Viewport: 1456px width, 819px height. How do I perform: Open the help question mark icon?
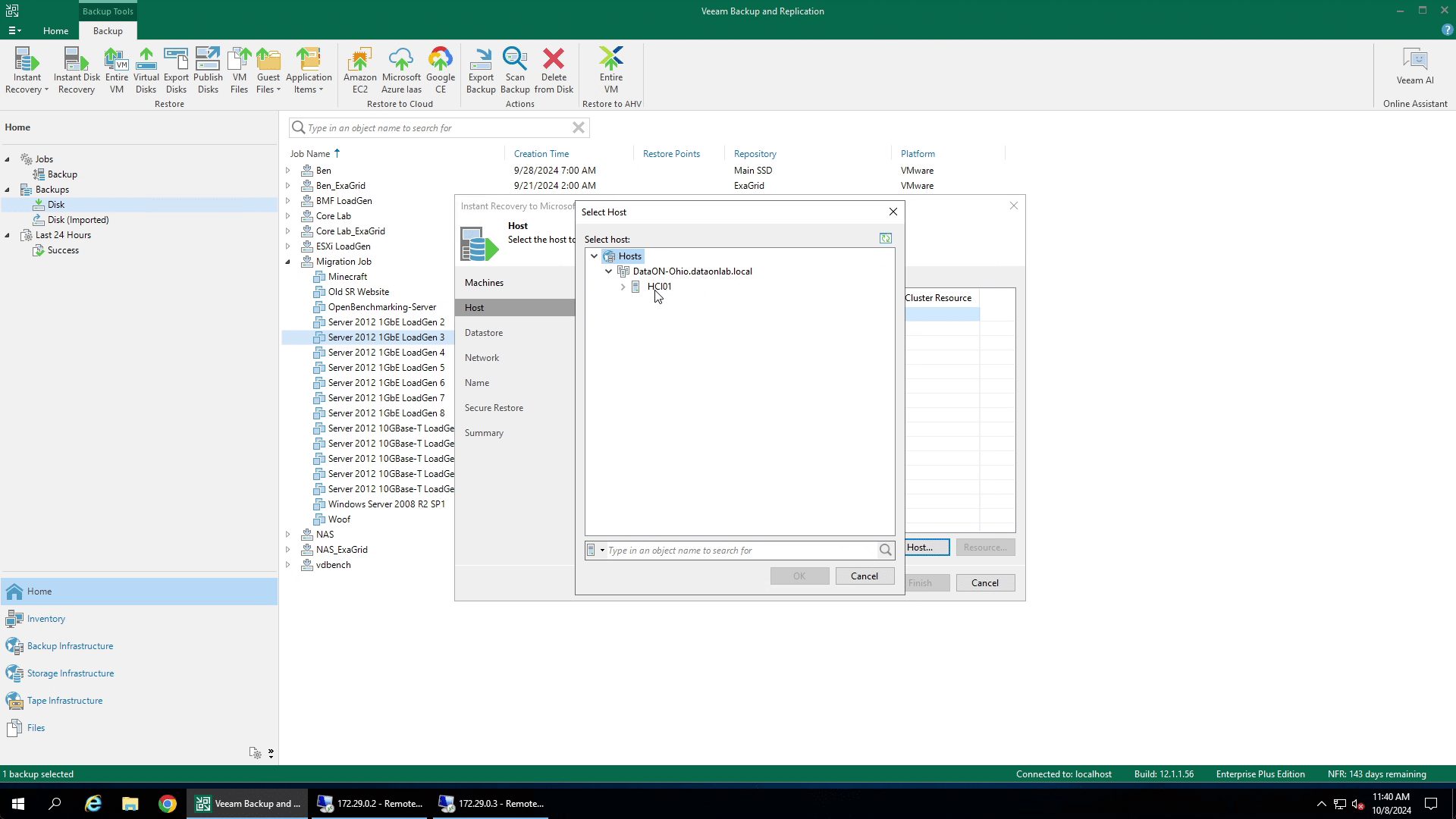[x=1447, y=30]
